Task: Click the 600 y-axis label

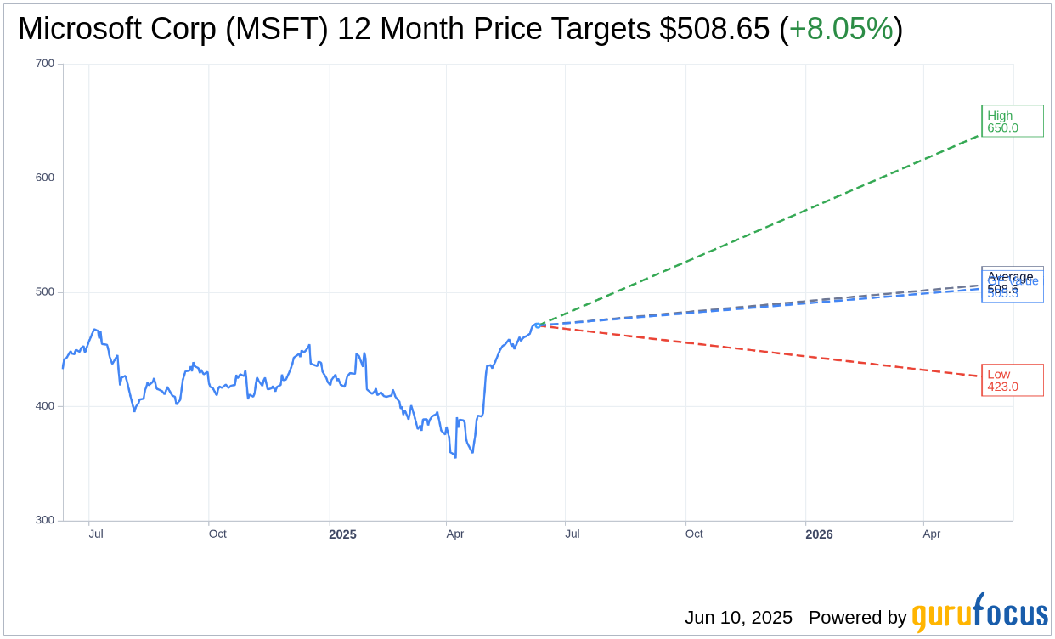Action: point(45,178)
